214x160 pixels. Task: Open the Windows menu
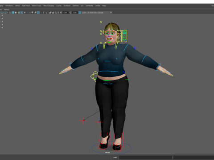pos(9,6)
